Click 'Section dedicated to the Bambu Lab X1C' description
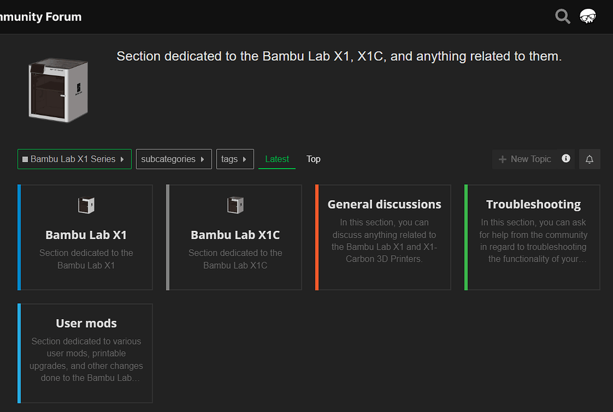Viewport: 613px width, 412px height. tap(235, 259)
